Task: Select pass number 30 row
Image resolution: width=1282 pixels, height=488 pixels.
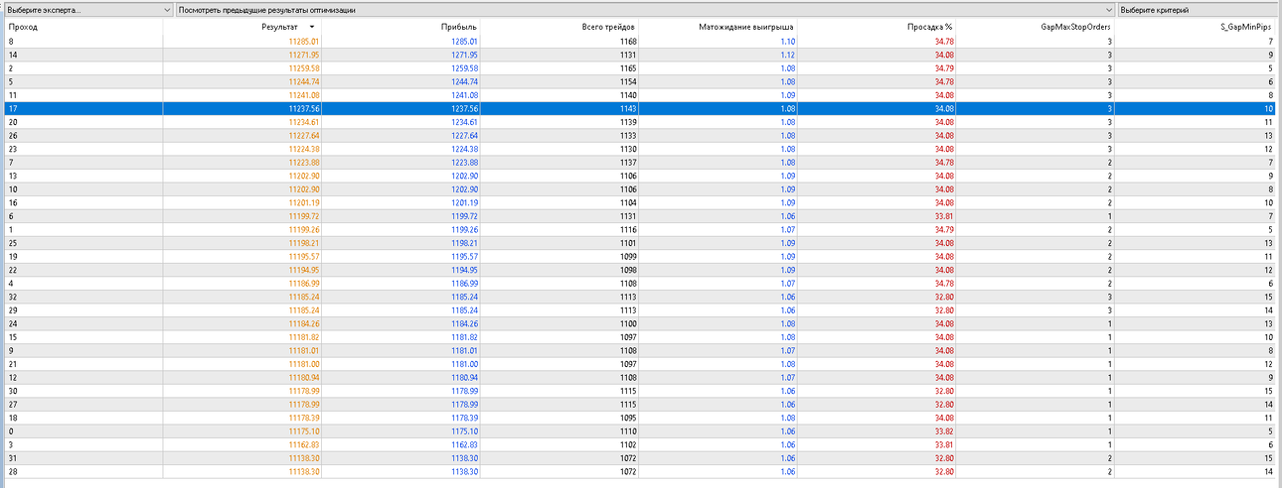Action: [641, 389]
